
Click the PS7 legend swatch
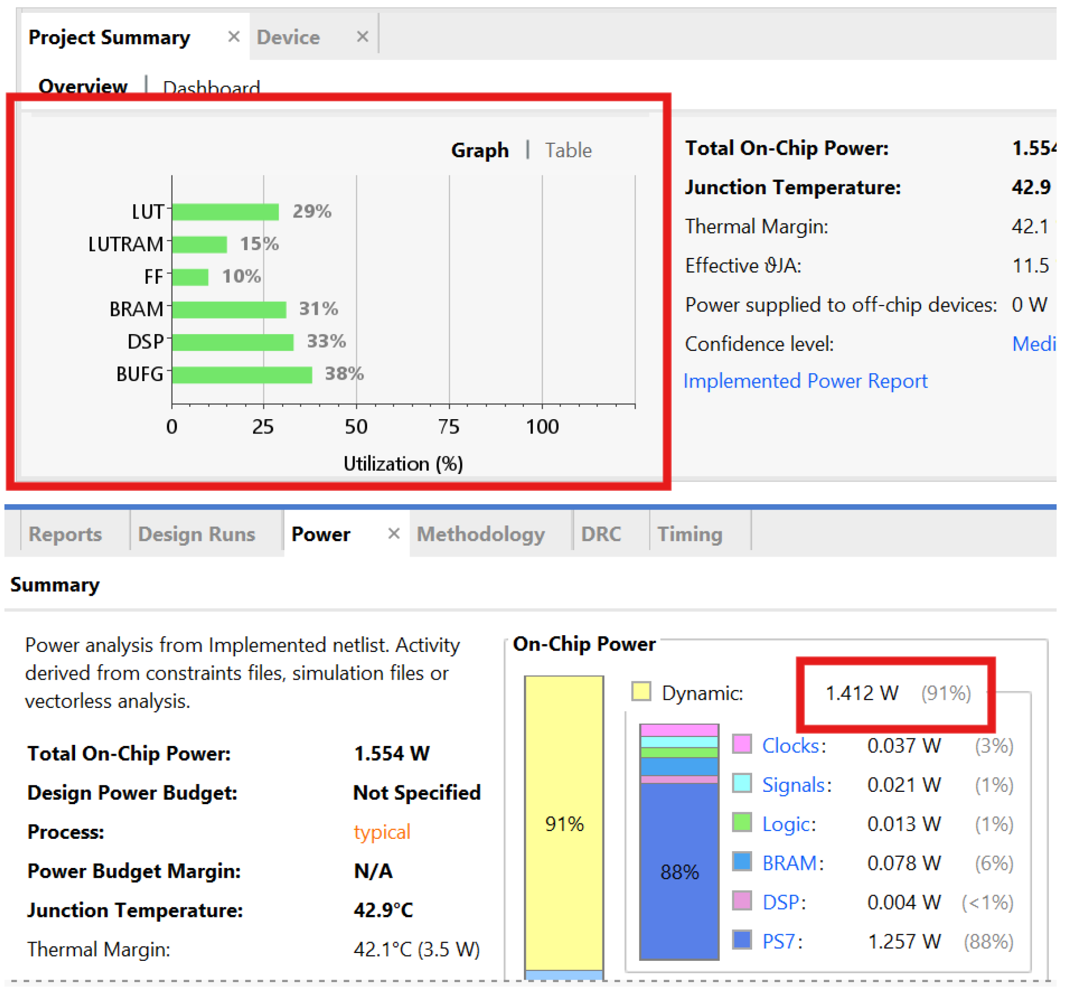[x=742, y=940]
